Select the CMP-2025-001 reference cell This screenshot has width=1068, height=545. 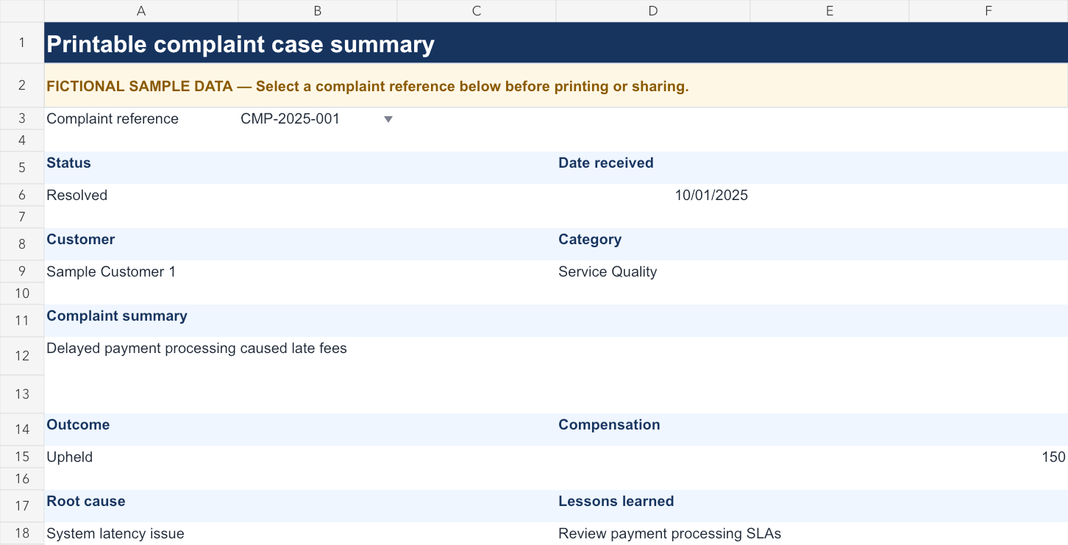[x=318, y=118]
